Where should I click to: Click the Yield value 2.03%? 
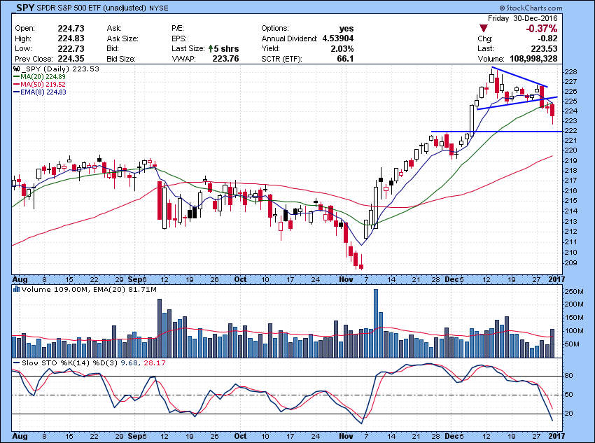coord(342,48)
